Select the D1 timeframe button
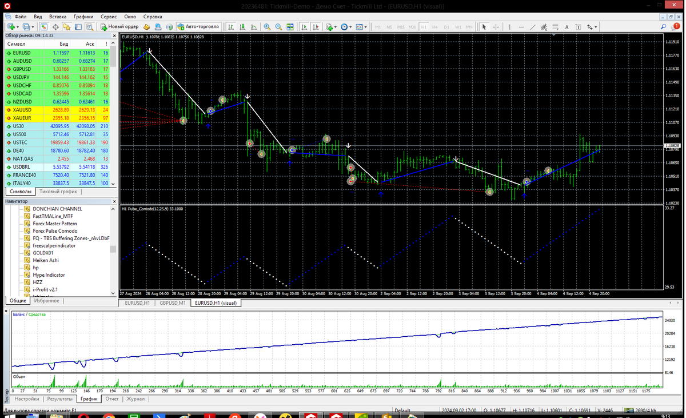Screen dimensions: 686x418 tap(446, 27)
